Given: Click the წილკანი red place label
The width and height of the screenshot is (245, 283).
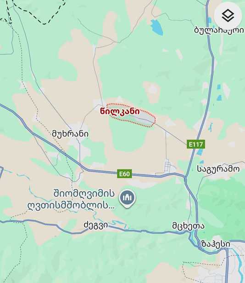Looking at the screenshot, I should click(120, 111).
